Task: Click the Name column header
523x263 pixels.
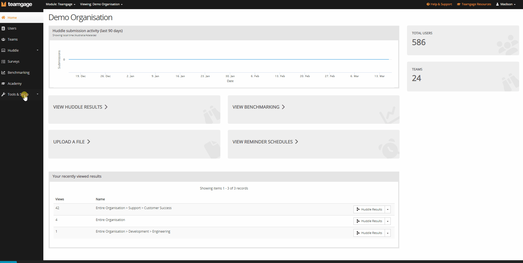Action: tap(100, 199)
